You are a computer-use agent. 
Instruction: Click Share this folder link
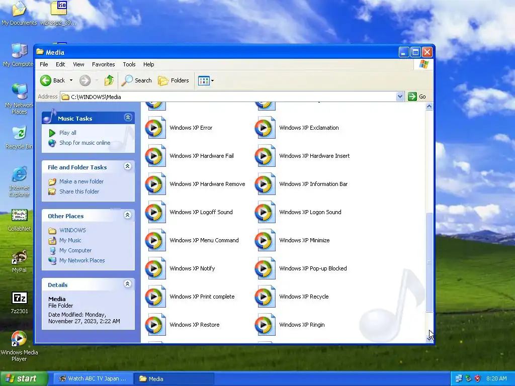[x=79, y=191]
